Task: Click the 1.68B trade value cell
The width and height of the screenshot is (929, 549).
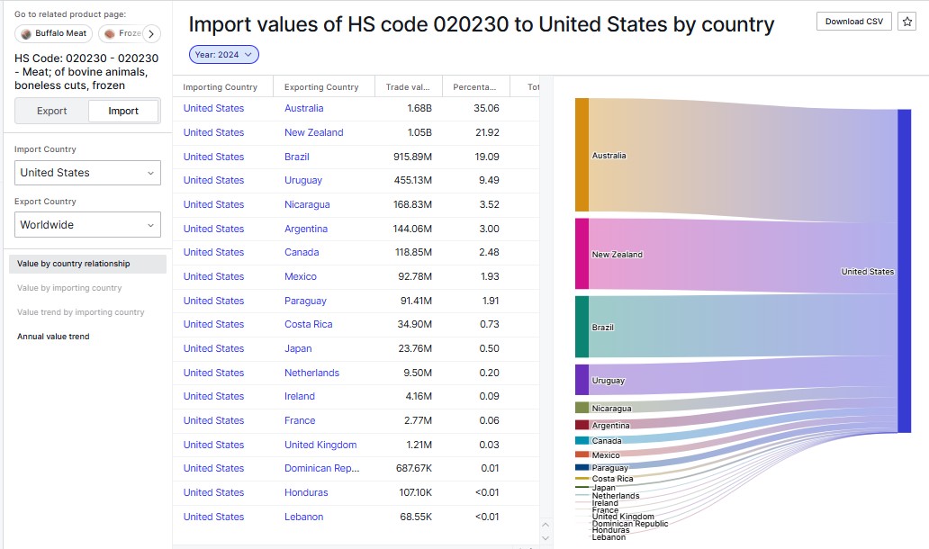Action: point(419,108)
